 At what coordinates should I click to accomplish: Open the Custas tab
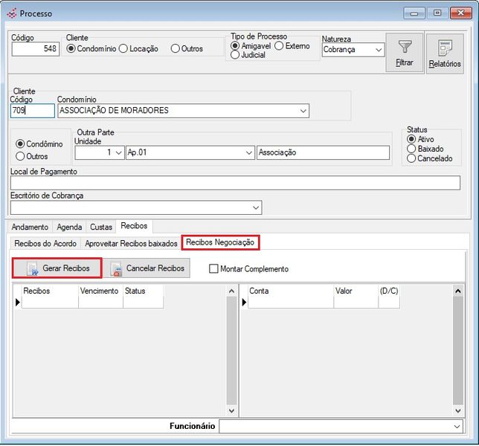pos(101,227)
